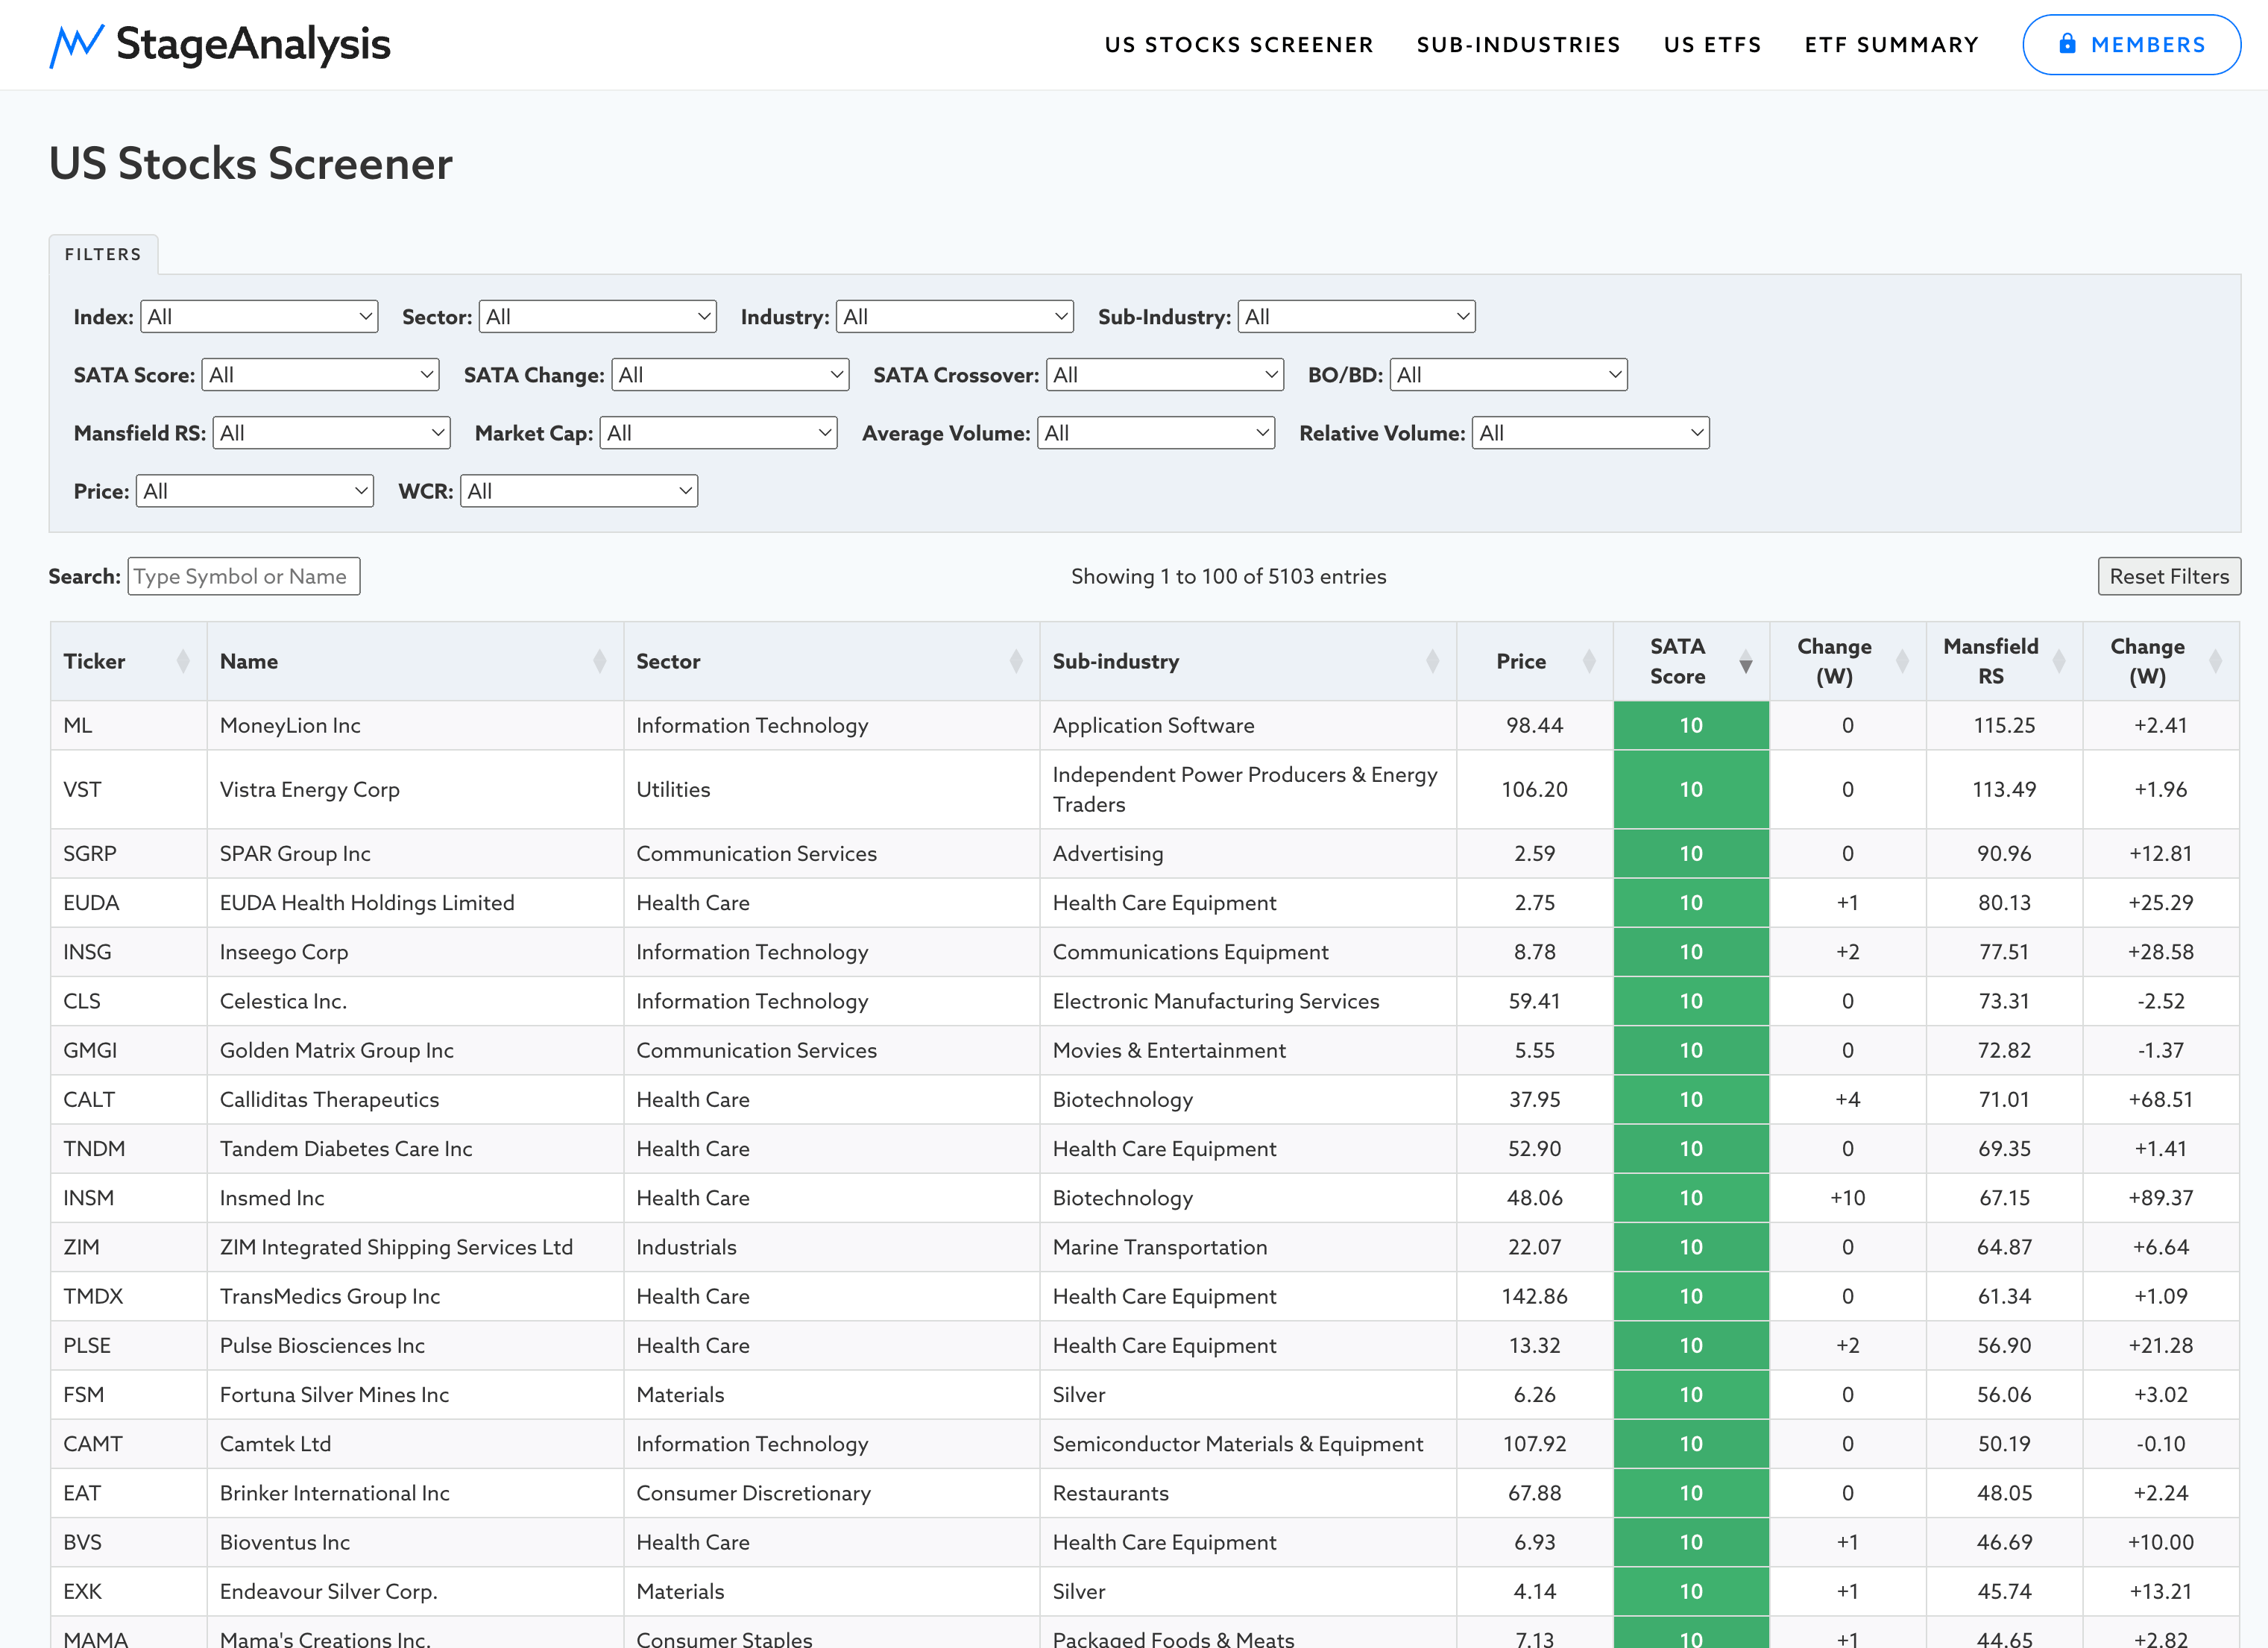
Task: Sort by Mansfield Change (W) column arrows
Action: tap(2215, 661)
